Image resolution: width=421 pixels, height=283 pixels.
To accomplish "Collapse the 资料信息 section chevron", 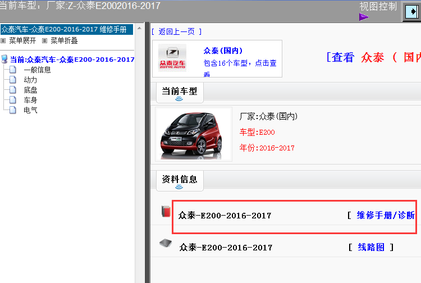I will pyautogui.click(x=179, y=187).
